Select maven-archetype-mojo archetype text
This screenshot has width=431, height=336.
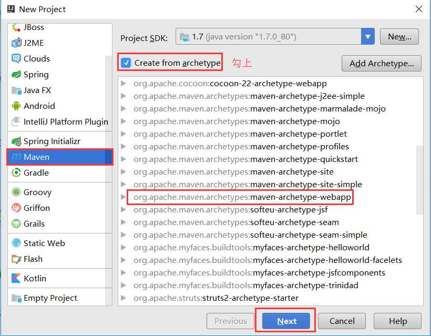click(237, 121)
